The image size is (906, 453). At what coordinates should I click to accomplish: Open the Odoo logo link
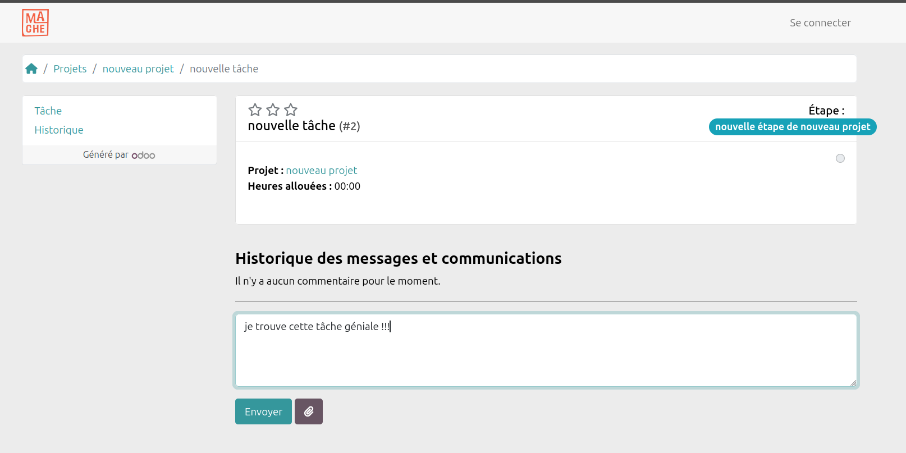tap(143, 155)
